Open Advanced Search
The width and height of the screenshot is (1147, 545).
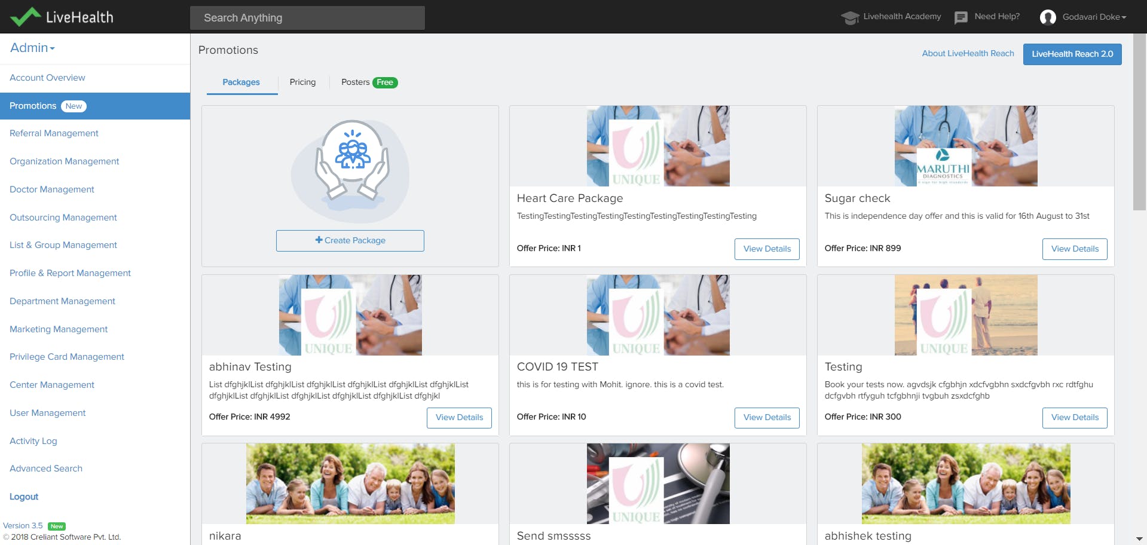46,469
